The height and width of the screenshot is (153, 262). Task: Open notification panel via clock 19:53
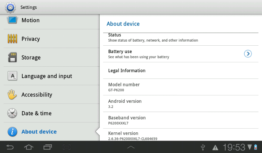(234, 147)
